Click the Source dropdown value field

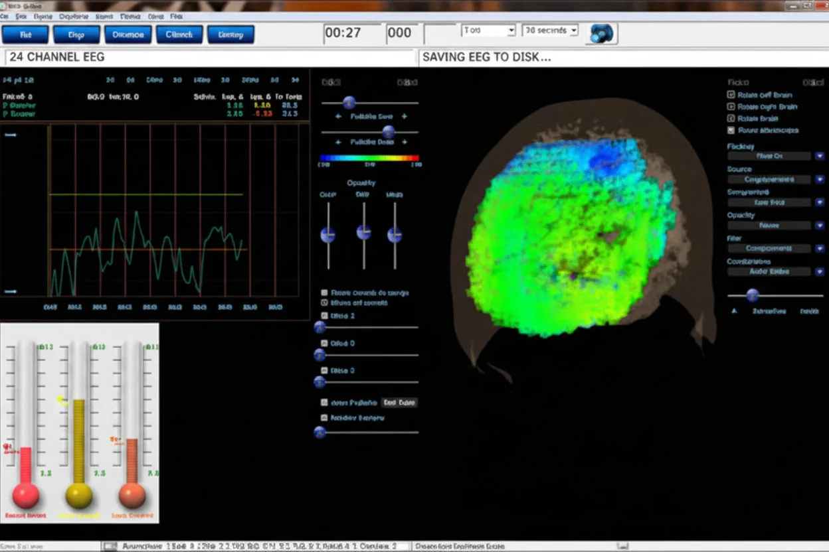click(769, 179)
